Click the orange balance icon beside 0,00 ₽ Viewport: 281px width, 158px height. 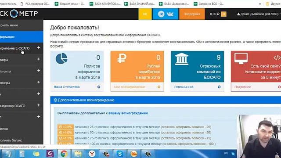tap(223, 14)
